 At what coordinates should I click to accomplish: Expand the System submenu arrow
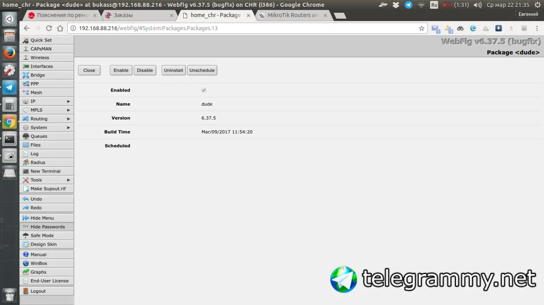click(68, 128)
